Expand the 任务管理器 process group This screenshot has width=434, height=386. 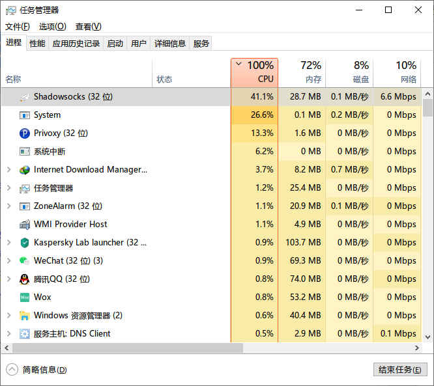[x=9, y=187]
